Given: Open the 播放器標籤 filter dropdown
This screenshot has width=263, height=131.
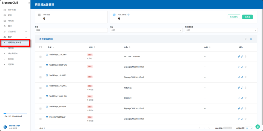Looking at the screenshot, I should (221, 30).
